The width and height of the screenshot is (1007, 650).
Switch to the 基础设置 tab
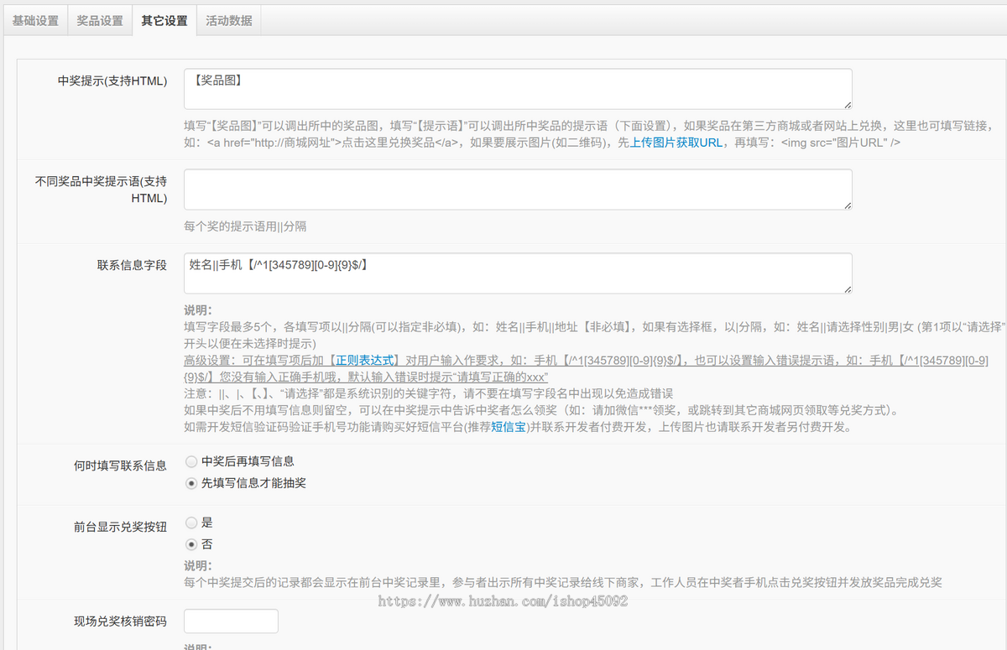pyautogui.click(x=35, y=20)
